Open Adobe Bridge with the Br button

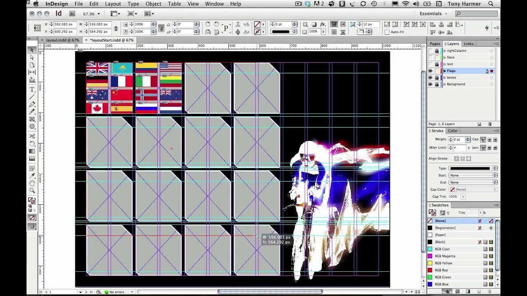[72, 14]
